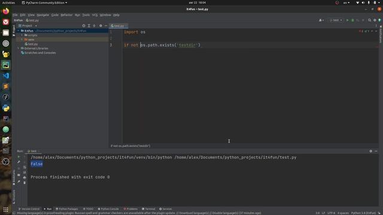Open the Refactor menu
383x215 pixels.
tap(66, 15)
